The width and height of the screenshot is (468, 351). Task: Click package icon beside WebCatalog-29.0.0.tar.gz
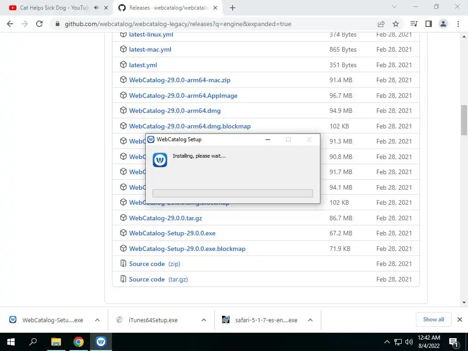123,218
